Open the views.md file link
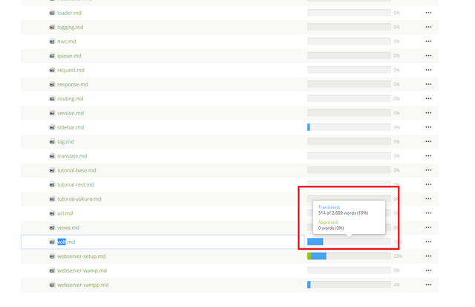This screenshot has height=307, width=475. (x=68, y=227)
